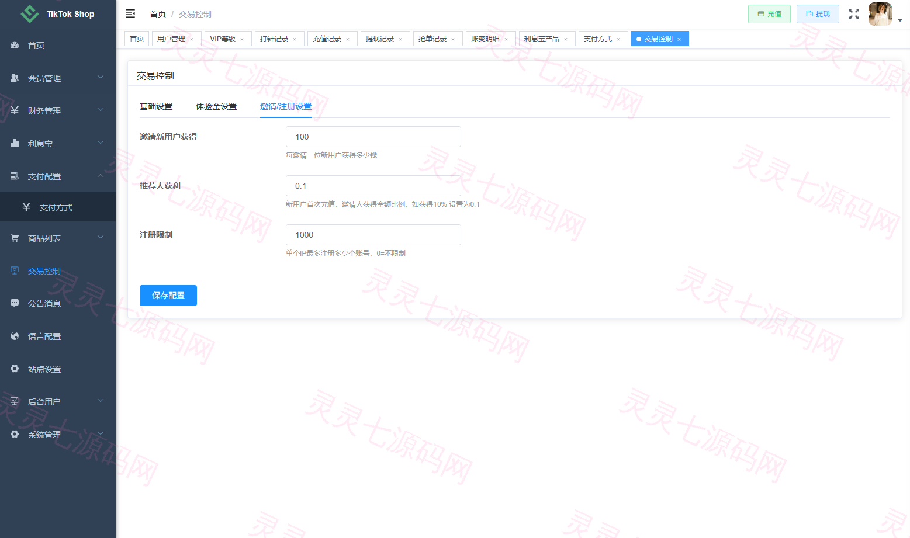Close the VIP等级 page tab
Screen dimensions: 910x538
click(242, 39)
